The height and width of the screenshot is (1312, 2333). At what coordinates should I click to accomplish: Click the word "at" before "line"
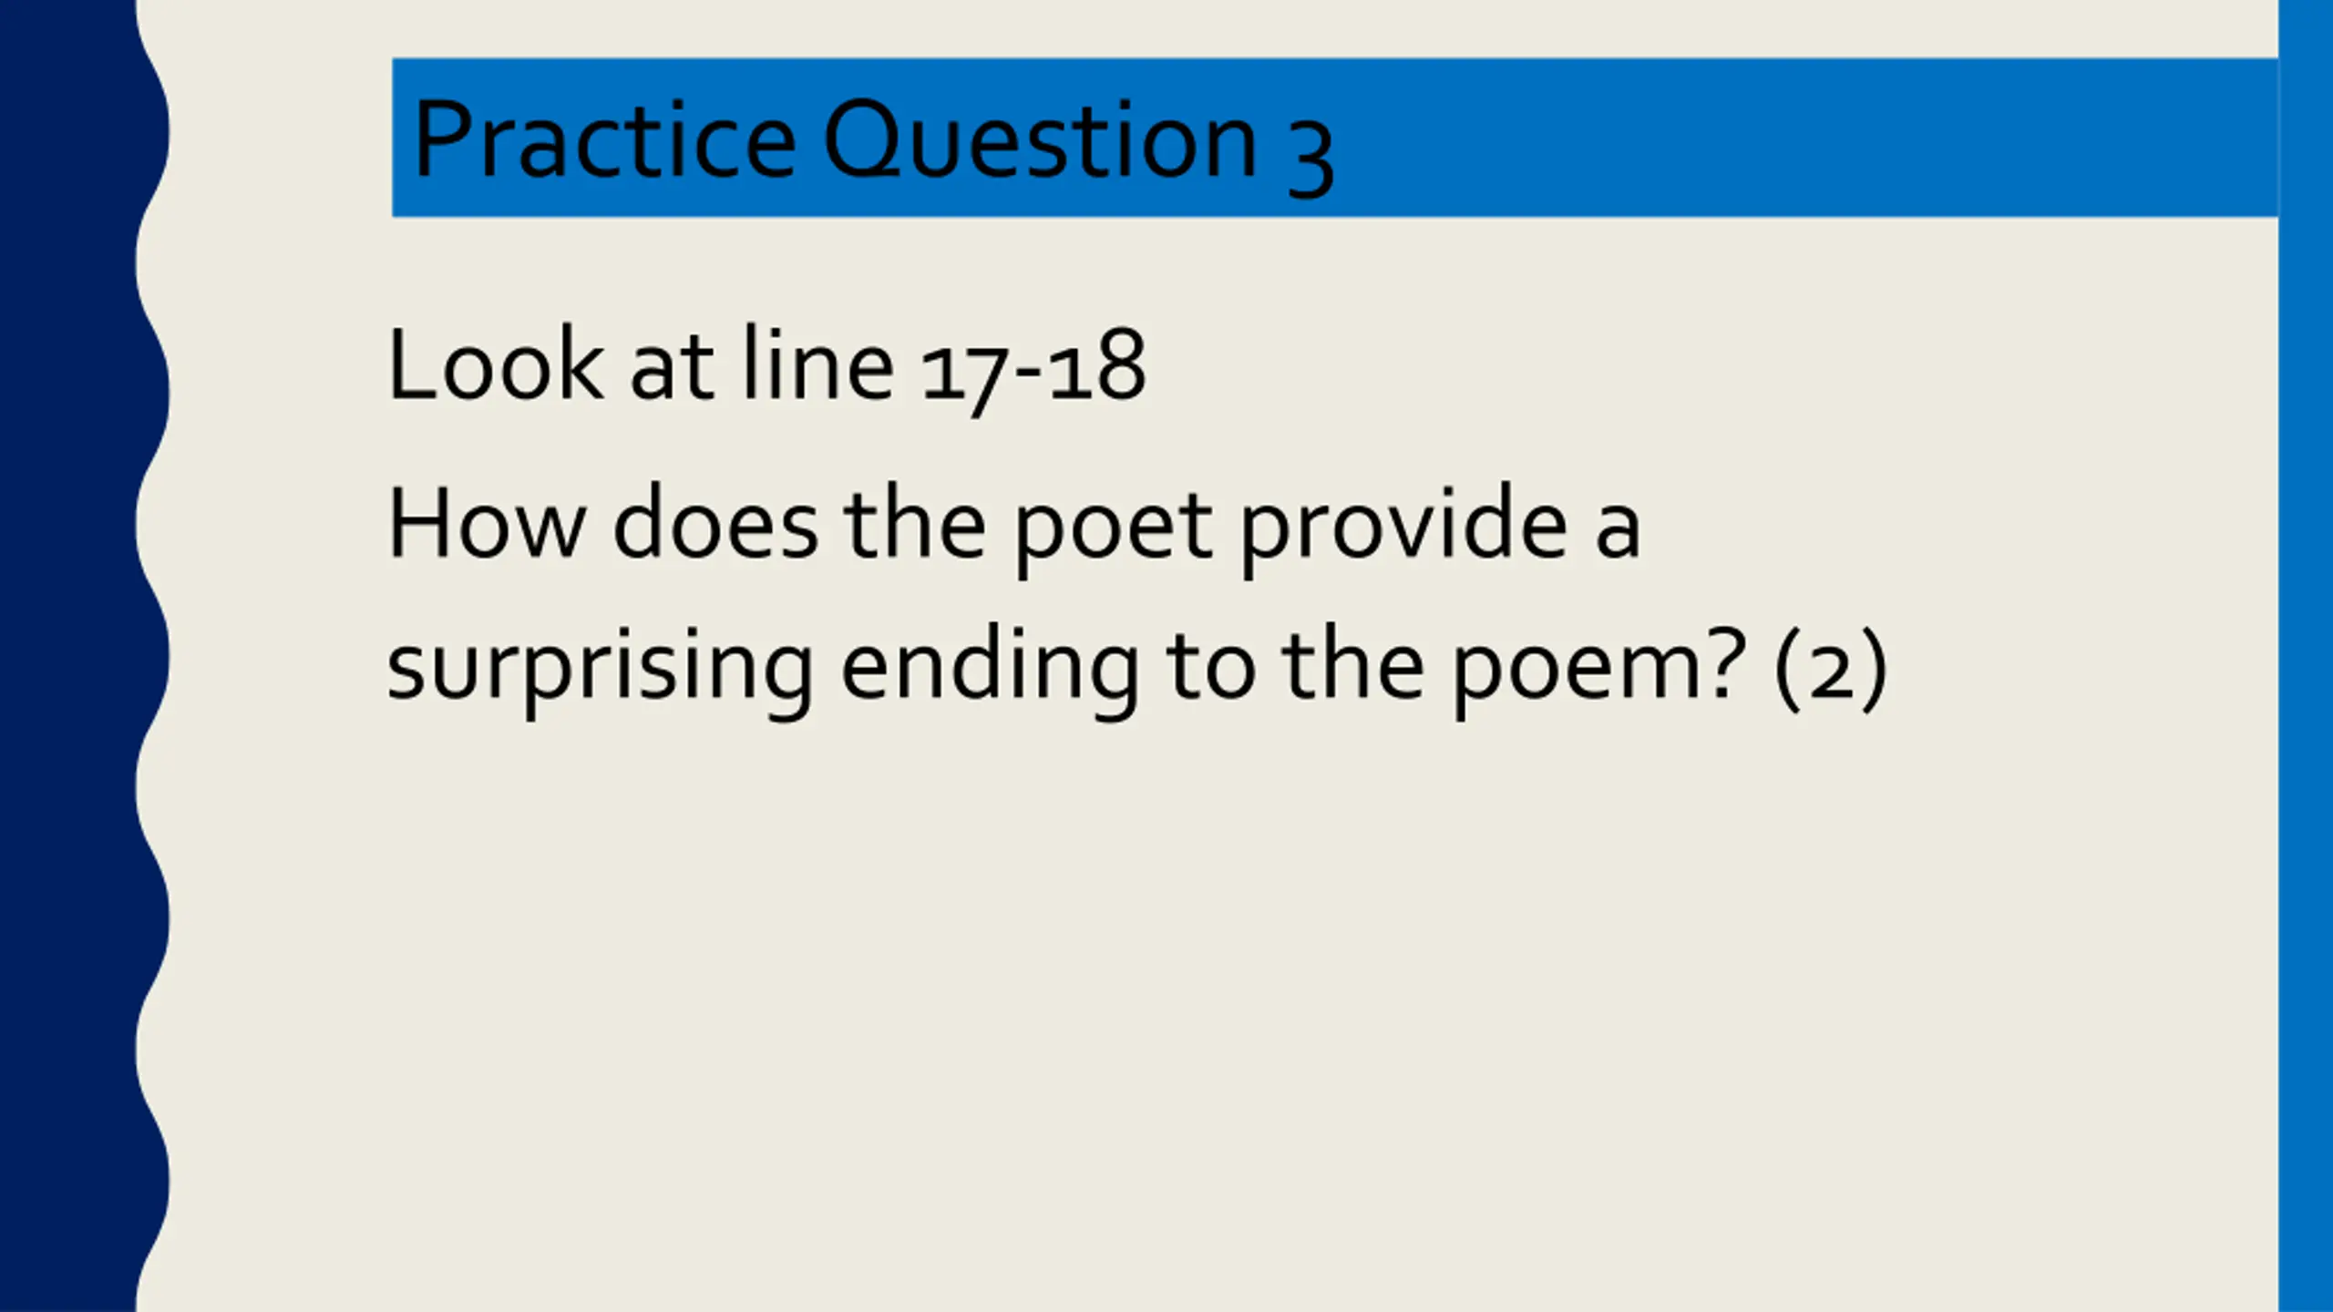[672, 368]
